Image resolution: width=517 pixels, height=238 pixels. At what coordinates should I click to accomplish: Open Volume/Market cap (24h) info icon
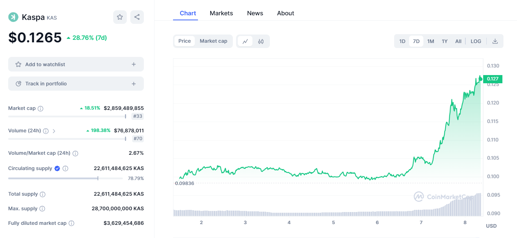[75, 153]
